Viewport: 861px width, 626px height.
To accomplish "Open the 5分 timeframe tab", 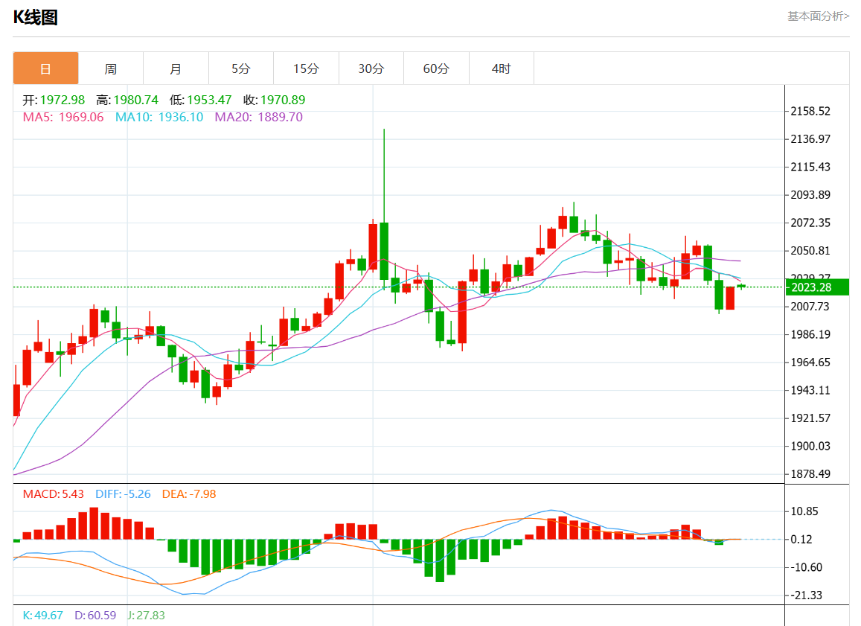I will point(241,68).
